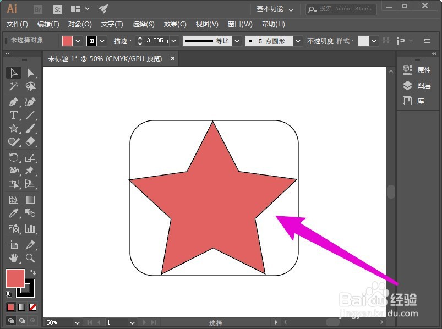Image resolution: width=442 pixels, height=329 pixels.
Task: Open the 库 panel
Action: coord(413,101)
